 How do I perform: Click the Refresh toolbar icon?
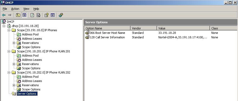[x=32, y=15]
